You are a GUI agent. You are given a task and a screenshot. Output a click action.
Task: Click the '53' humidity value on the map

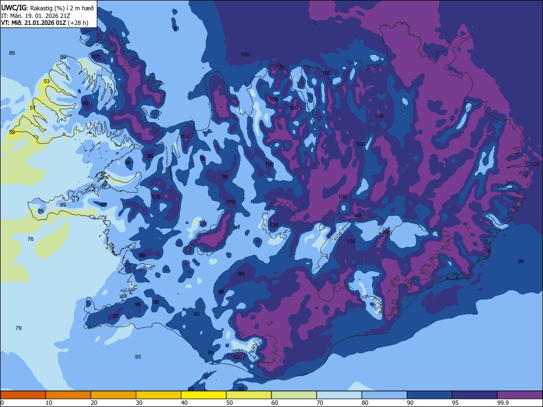point(47,81)
